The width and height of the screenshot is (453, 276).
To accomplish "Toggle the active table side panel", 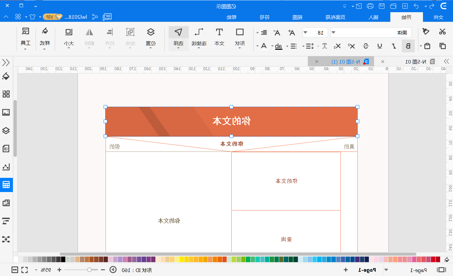I will coord(6,185).
